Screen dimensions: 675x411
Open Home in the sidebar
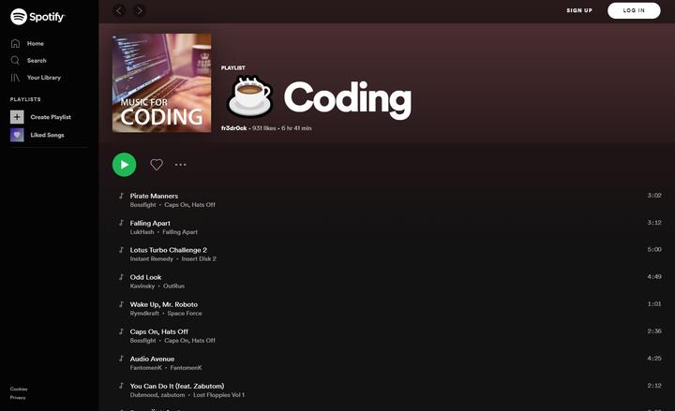[x=35, y=43]
